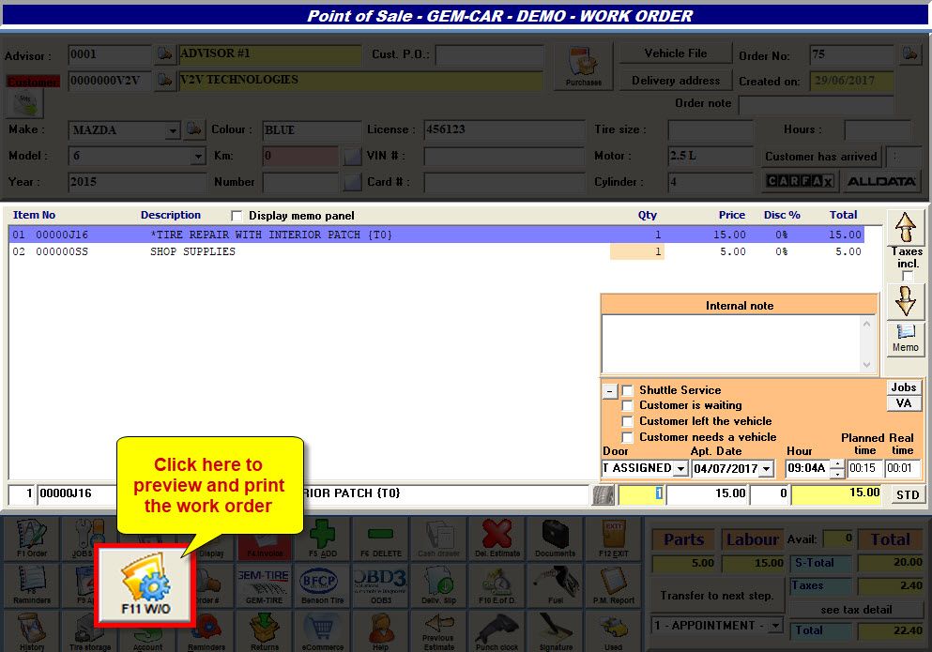This screenshot has width=932, height=652.
Task: Select the SHOP SUPPLIES line
Action: click(436, 251)
